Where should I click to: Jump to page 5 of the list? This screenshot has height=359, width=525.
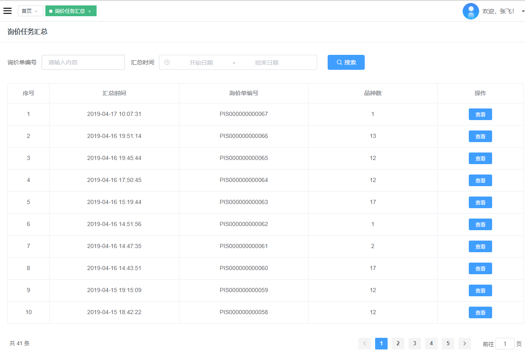(448, 344)
